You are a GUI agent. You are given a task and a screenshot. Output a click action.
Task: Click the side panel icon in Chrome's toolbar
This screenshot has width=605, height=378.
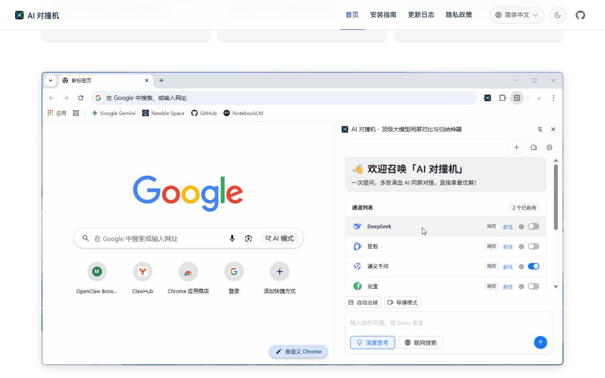517,98
